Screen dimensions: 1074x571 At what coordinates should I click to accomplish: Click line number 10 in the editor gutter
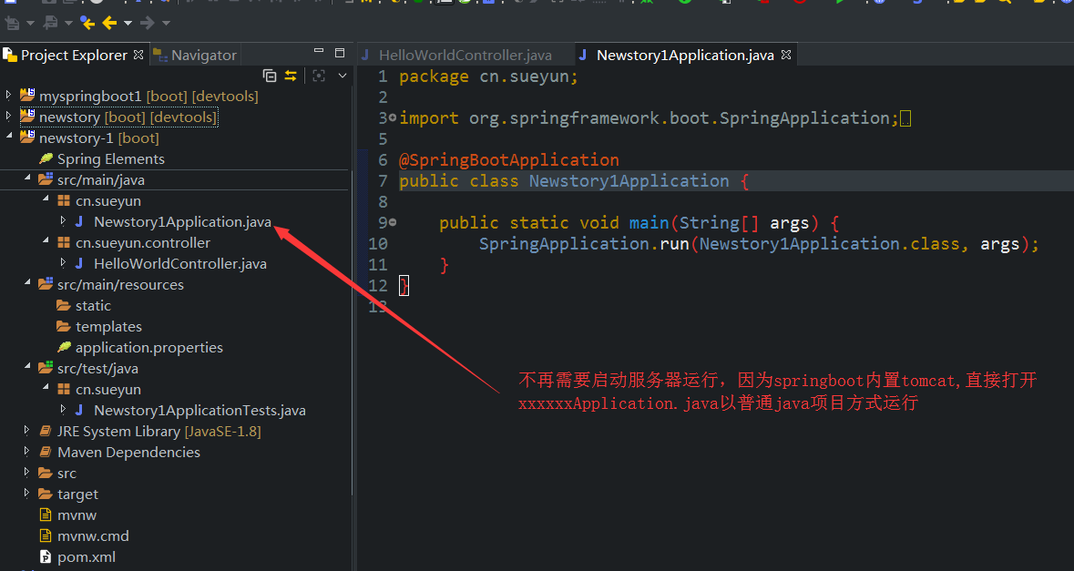(x=378, y=244)
